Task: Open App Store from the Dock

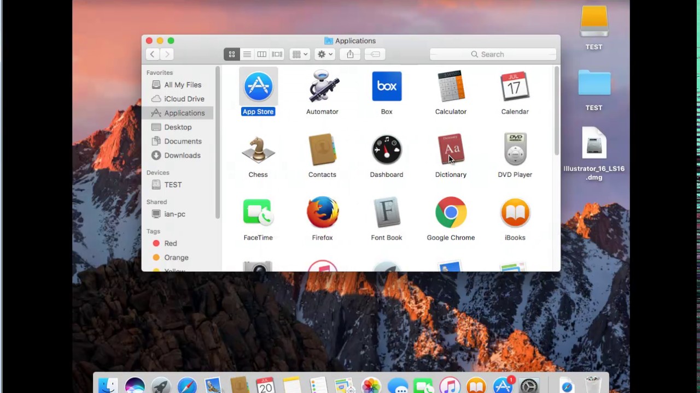Action: [x=503, y=386]
